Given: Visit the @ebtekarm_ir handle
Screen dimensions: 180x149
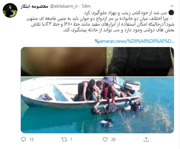Looking at the screenshot, I should (64, 6).
